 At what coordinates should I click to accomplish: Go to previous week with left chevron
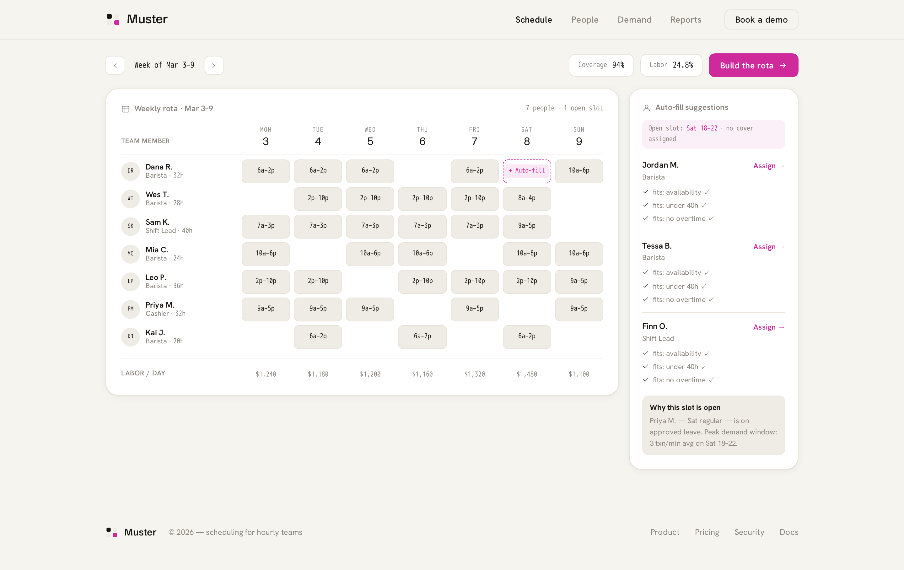click(115, 65)
